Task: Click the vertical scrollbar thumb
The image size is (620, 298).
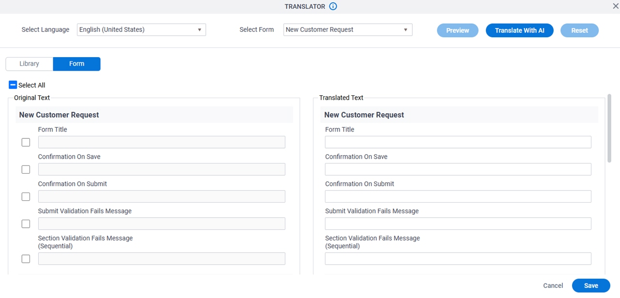Action: (610, 129)
